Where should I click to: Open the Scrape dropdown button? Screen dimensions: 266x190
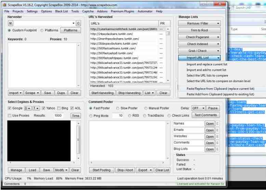point(32,93)
